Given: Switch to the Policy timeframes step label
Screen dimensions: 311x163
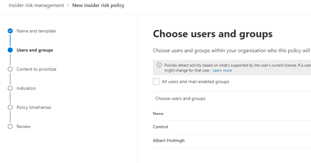Looking at the screenshot, I should 34,108.
